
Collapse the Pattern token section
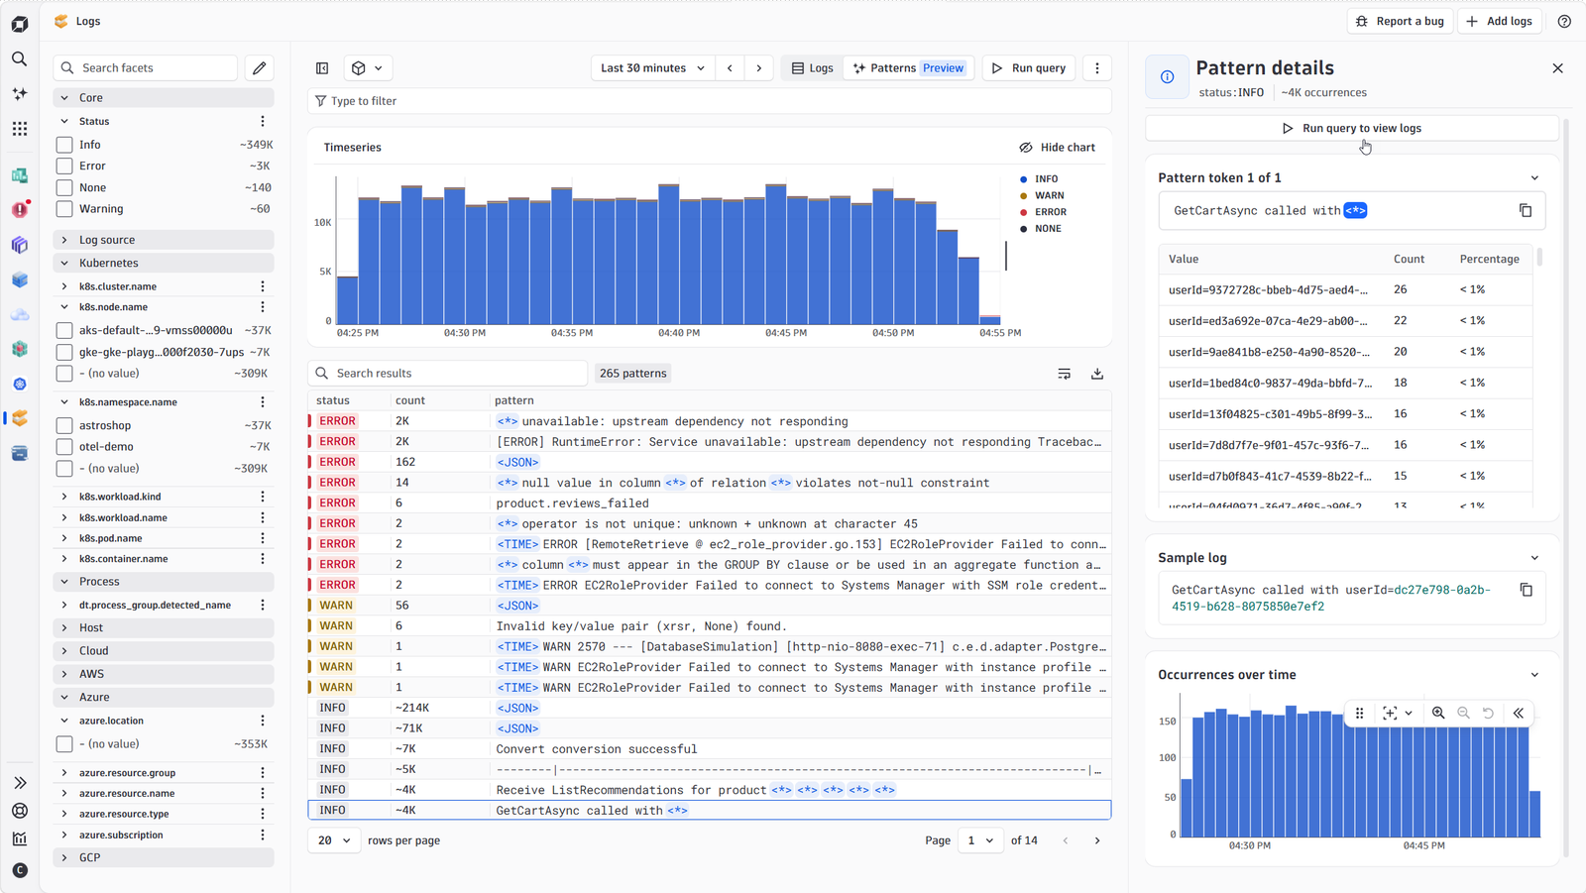(1534, 178)
